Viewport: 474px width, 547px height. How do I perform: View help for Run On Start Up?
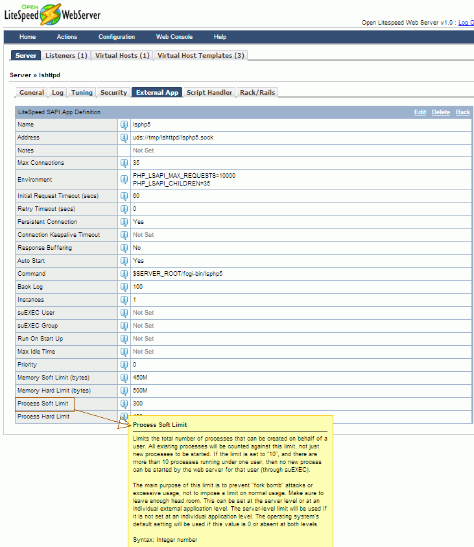(124, 339)
